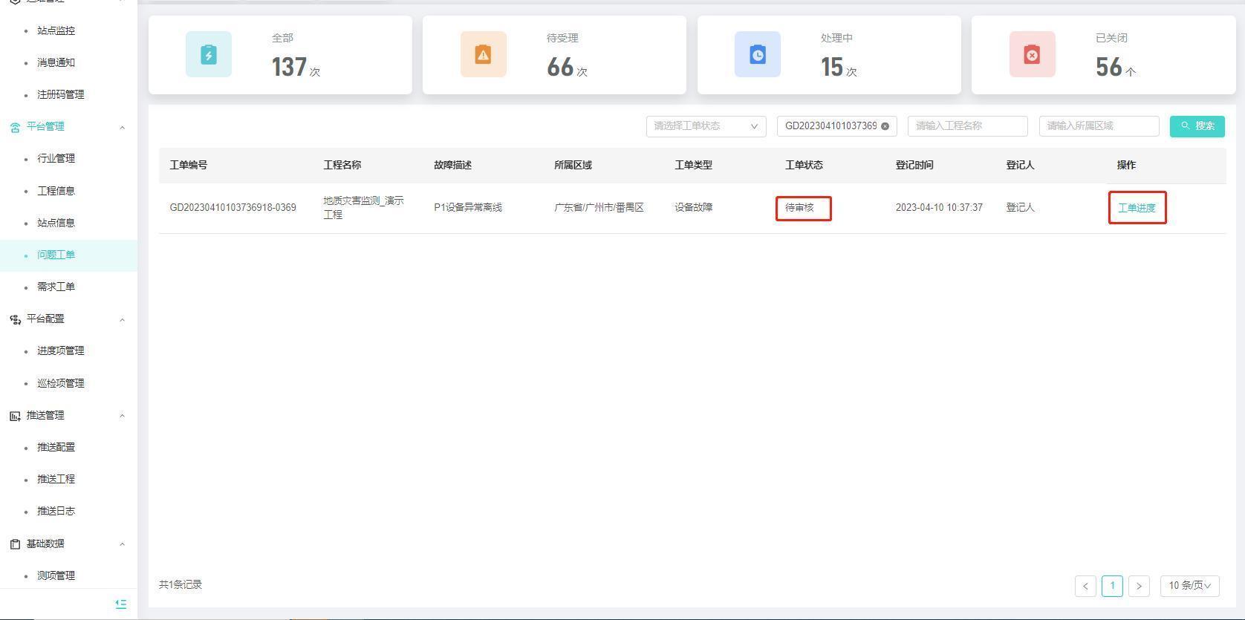Open the 请选择工单状态 dropdown
1245x620 pixels.
705,126
